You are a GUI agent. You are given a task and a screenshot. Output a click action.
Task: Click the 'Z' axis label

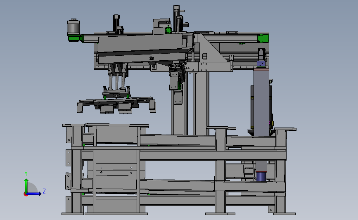[44, 191]
